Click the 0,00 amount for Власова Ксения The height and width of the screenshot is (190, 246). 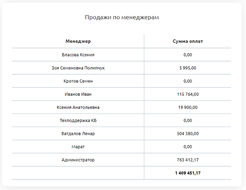[187, 55]
